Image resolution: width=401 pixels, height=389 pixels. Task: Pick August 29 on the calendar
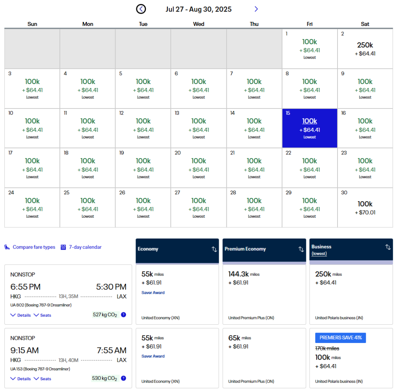tap(310, 208)
